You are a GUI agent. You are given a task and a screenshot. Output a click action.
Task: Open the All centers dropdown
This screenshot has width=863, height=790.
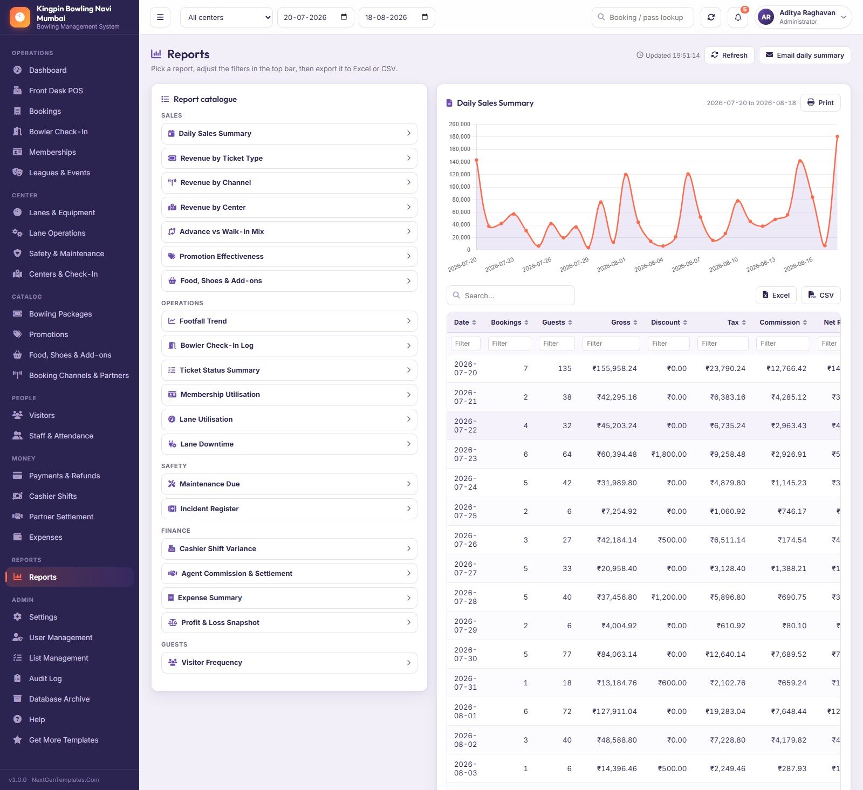click(227, 17)
